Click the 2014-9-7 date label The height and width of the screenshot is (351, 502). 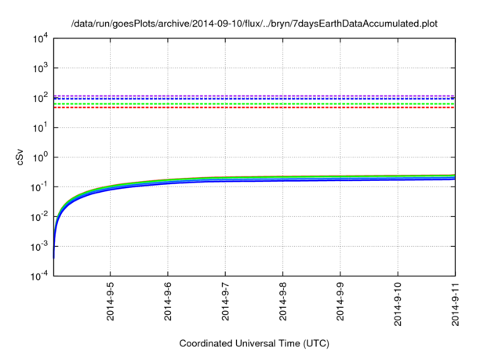[225, 302]
